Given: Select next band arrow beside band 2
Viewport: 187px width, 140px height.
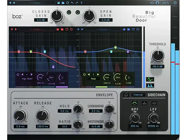Looking at the screenshot, I should tap(98, 74).
